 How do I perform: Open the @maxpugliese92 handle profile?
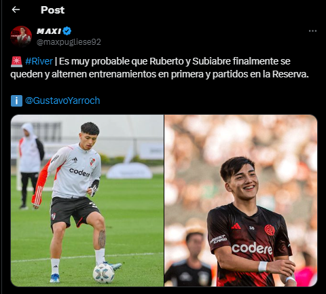click(x=69, y=42)
